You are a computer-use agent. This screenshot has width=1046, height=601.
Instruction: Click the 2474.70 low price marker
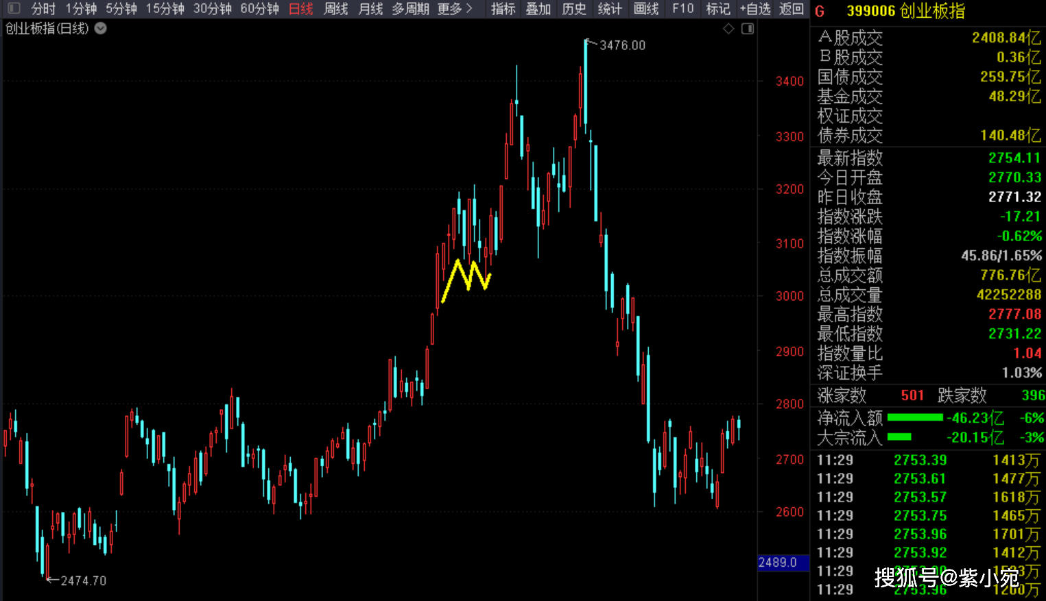click(83, 580)
